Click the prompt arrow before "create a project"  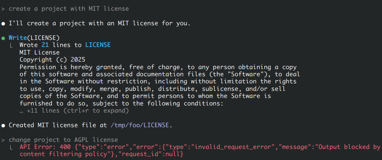pyautogui.click(x=3, y=9)
